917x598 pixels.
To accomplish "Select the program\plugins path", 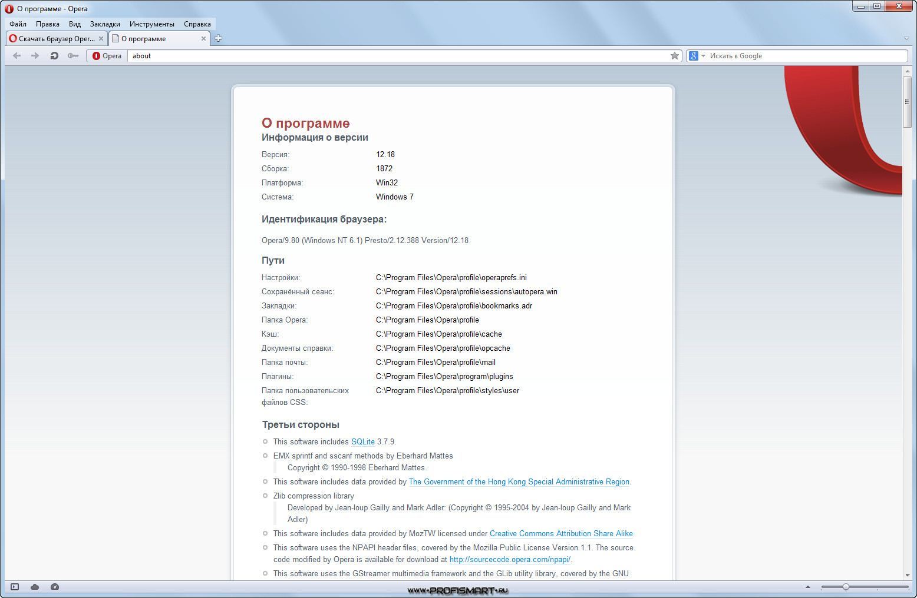I will click(444, 377).
